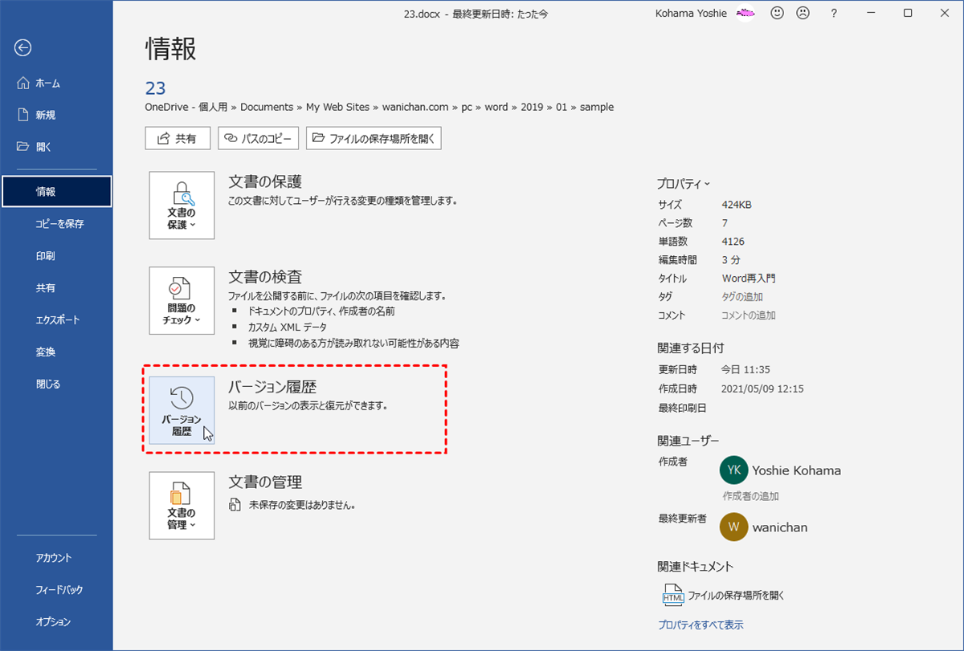Select エクスポート in the left sidebar
Image resolution: width=964 pixels, height=651 pixels.
pyautogui.click(x=57, y=320)
